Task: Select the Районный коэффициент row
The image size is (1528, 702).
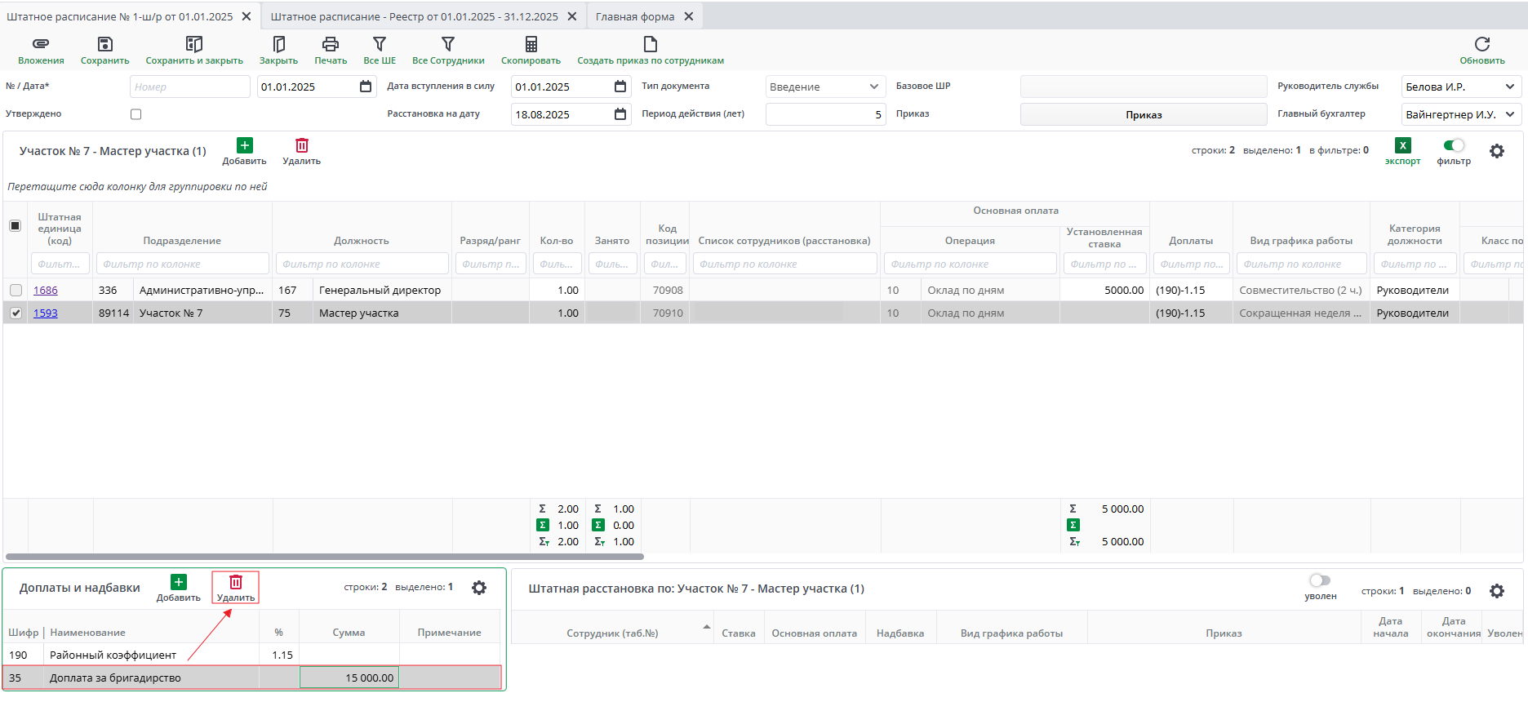Action: tap(251, 655)
